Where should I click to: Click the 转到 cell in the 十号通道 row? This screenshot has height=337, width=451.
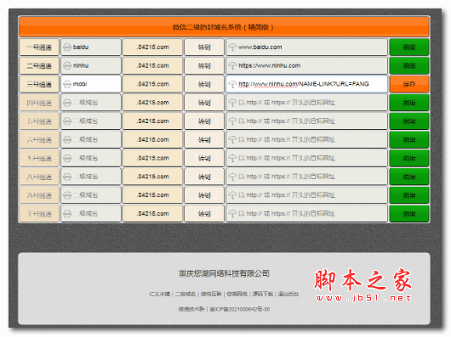pyautogui.click(x=204, y=214)
